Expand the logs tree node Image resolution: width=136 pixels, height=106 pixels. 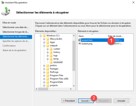[48, 56]
